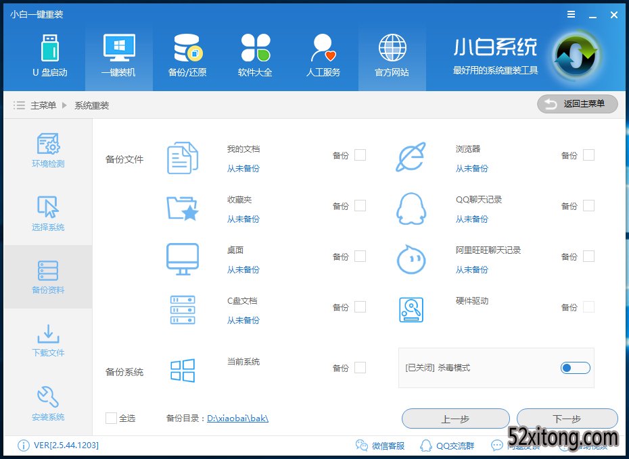
Task: Click the 硬件驱动 hard disk icon
Action: tap(411, 310)
